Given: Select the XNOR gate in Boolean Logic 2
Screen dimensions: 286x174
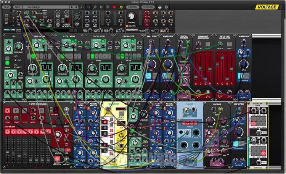Looking at the screenshot, I should pos(264,153).
